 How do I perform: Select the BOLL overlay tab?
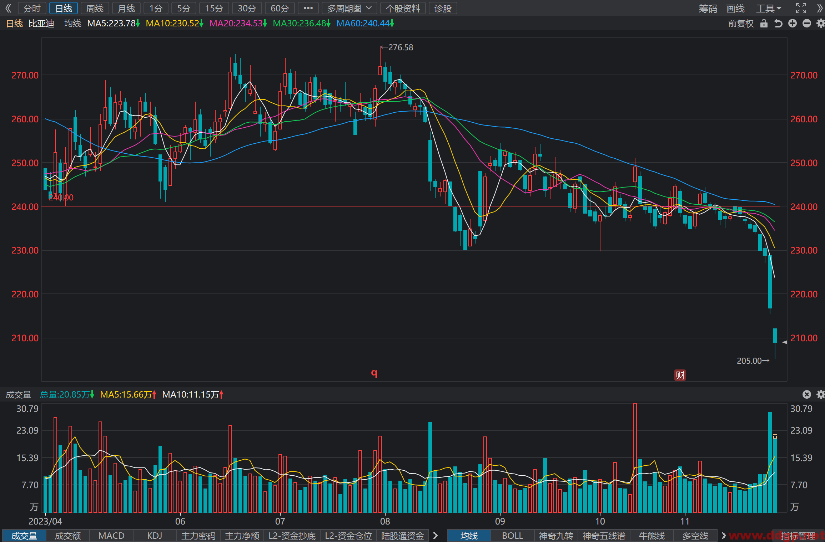pos(512,536)
